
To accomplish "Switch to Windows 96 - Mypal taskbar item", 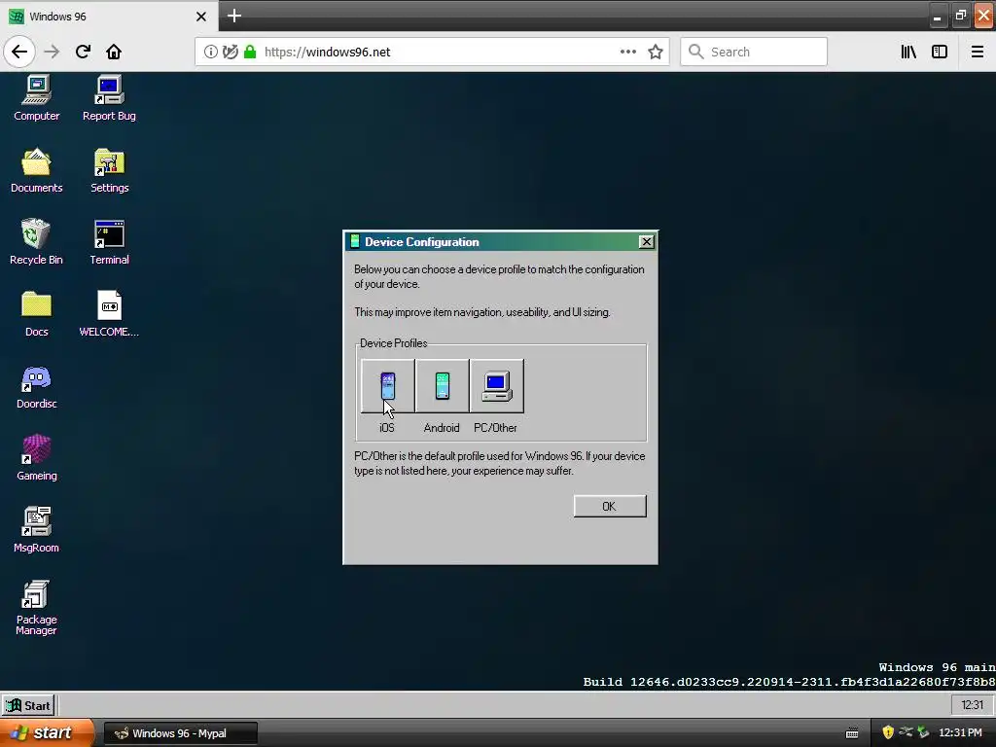I will click(180, 733).
